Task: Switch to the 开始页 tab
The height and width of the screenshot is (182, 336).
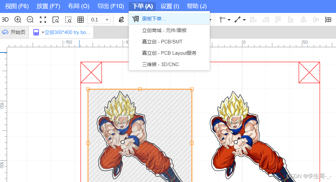Action: 14,32
